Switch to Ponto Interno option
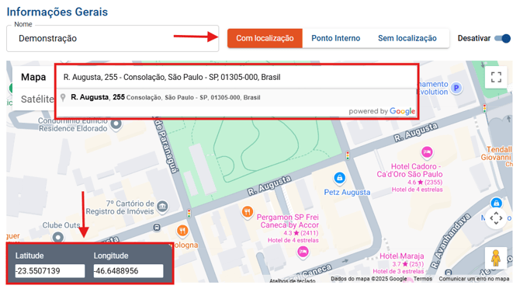This screenshot has height=289, width=520. pyautogui.click(x=335, y=39)
